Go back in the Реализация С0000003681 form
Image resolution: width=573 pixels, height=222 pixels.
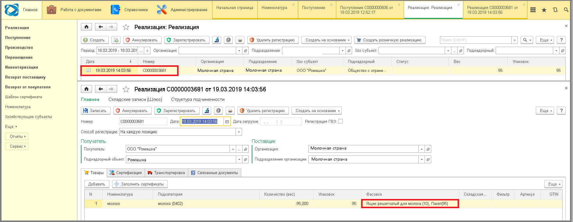[101, 89]
